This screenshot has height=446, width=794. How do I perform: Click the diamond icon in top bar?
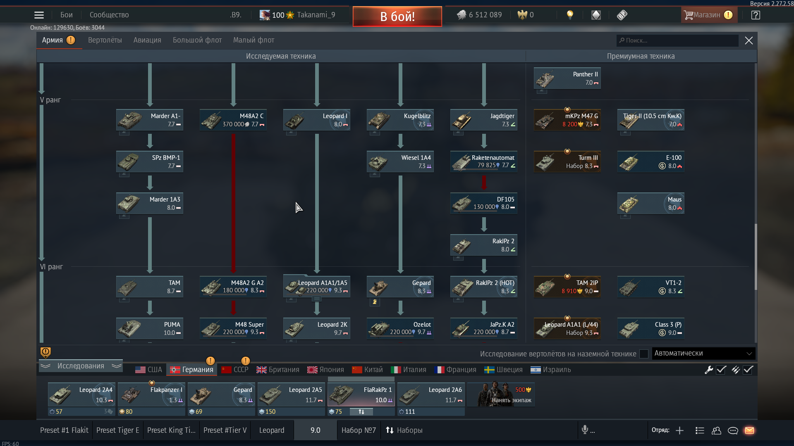point(596,15)
